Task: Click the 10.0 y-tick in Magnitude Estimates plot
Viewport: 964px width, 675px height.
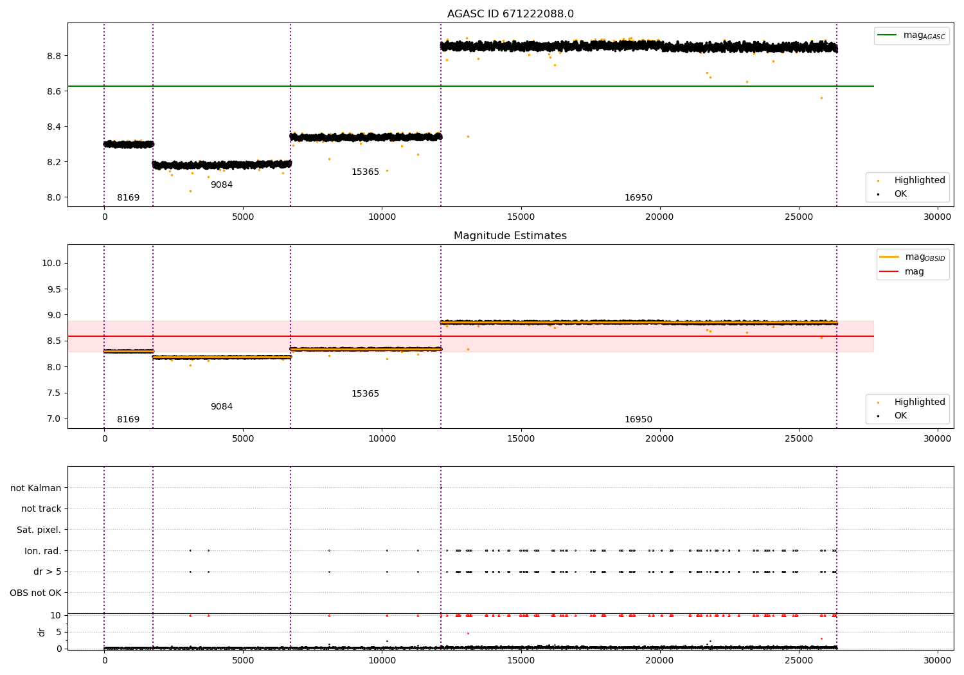Action: tap(52, 263)
